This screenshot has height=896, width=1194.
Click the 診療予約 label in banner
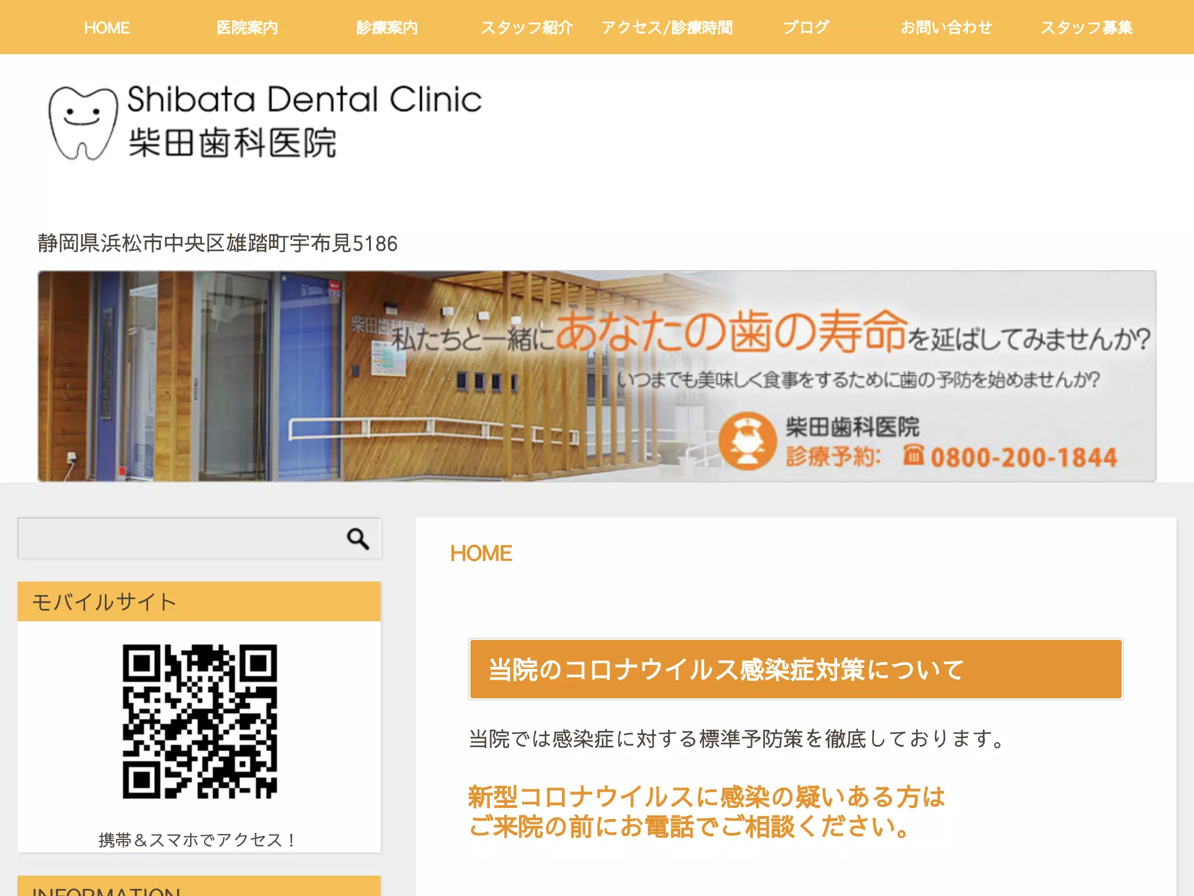[x=833, y=456]
